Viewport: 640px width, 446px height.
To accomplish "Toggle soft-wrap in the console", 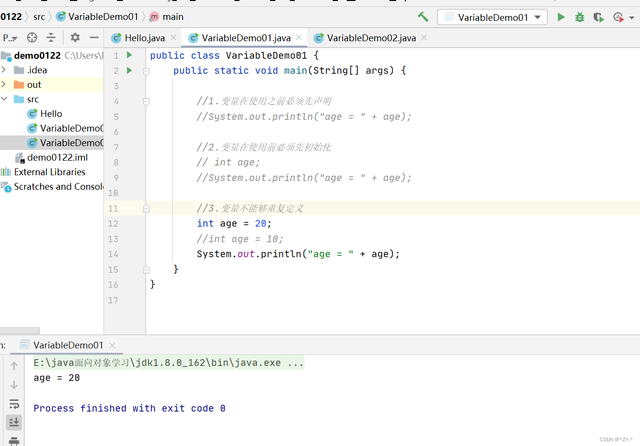I will (x=14, y=404).
